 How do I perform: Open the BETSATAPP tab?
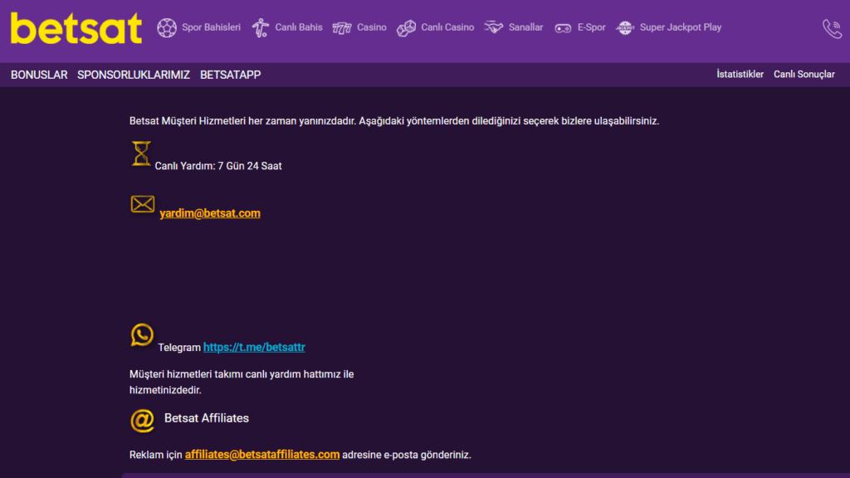[x=231, y=75]
